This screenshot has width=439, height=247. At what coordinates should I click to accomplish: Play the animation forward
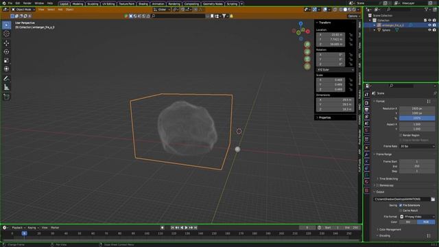click(186, 228)
